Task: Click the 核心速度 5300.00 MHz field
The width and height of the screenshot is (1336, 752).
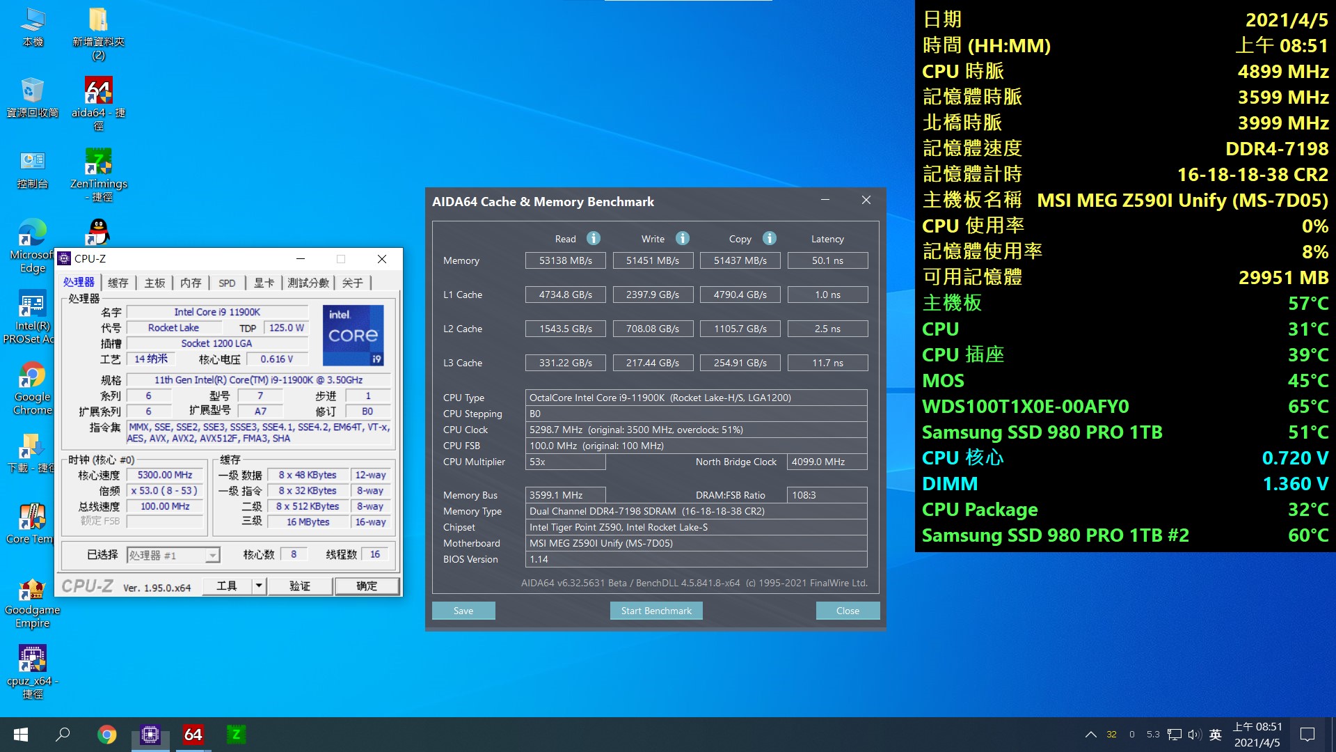Action: 165,475
